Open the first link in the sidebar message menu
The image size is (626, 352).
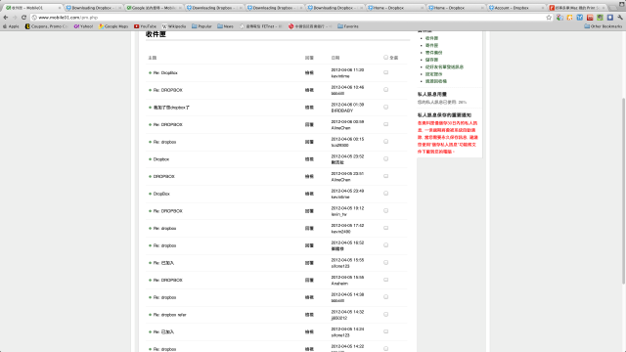[431, 38]
